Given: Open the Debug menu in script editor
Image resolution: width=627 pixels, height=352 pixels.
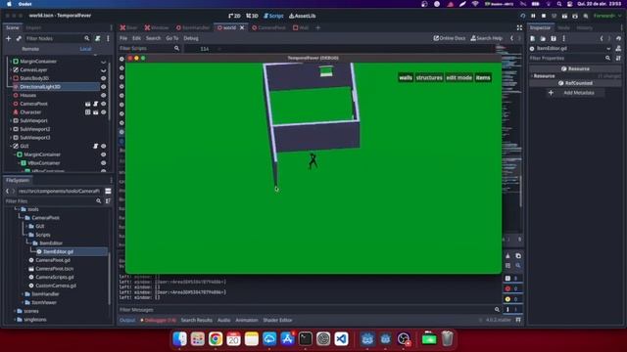Looking at the screenshot, I should (191, 38).
